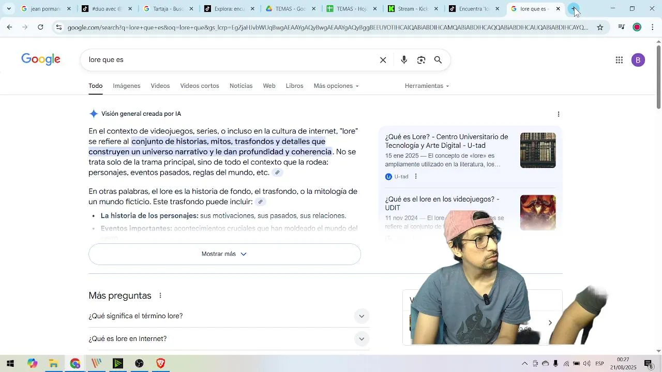Viewport: 662px width, 372px height.
Task: Open Brave browser from the taskbar
Action: tap(161, 364)
